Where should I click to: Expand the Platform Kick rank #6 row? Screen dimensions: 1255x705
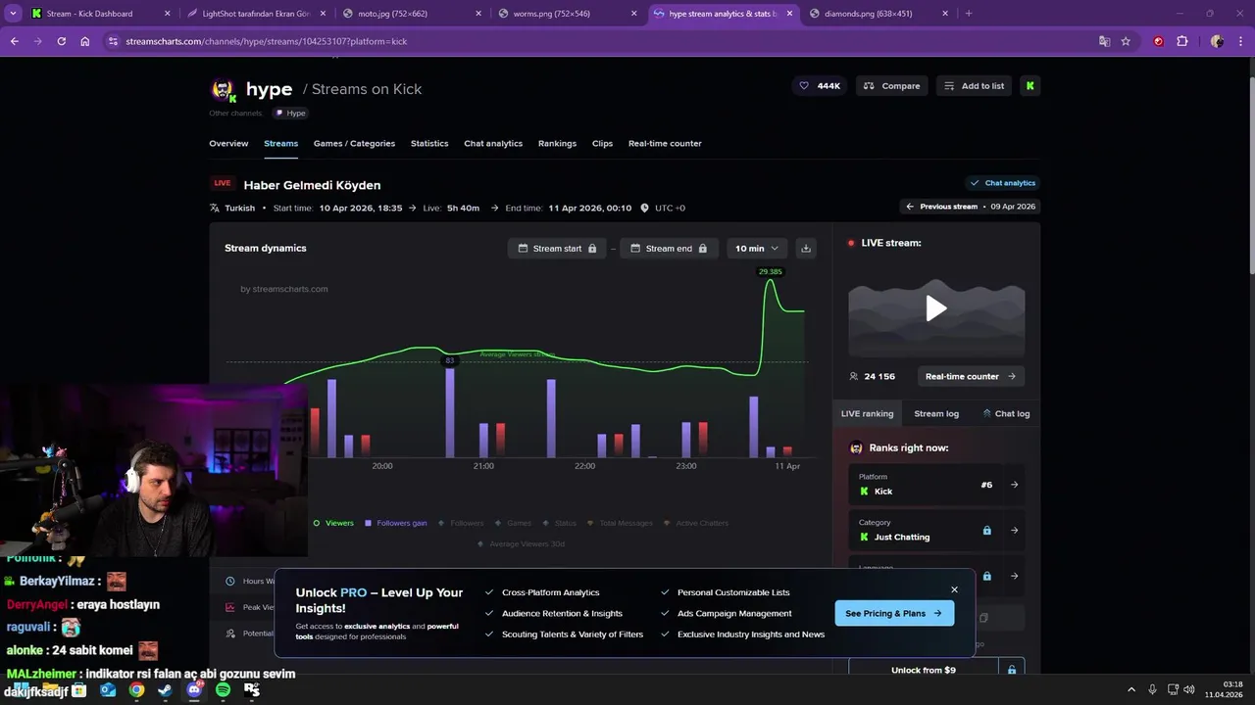pyautogui.click(x=1014, y=485)
